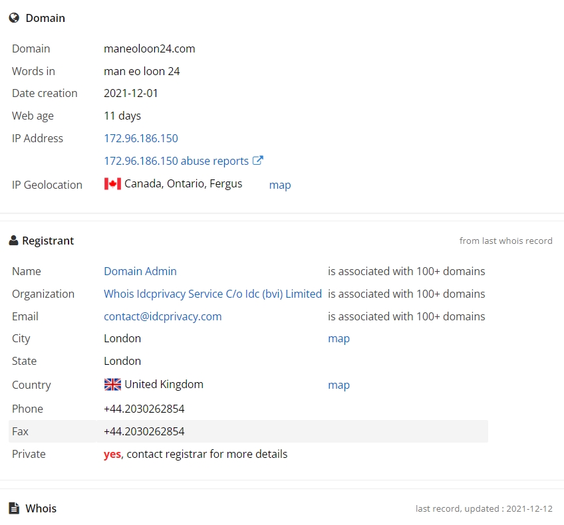Viewport: 564px width, 525px height.
Task: Click the red 'yes' private indicator
Action: [x=112, y=454]
